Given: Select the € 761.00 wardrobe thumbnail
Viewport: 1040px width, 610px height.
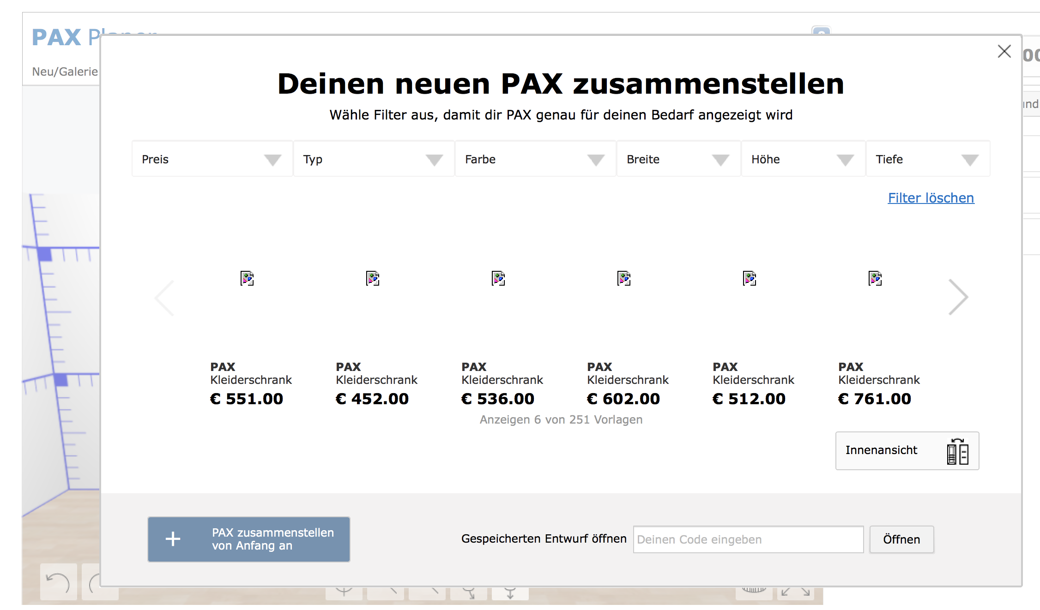Looking at the screenshot, I should point(875,278).
